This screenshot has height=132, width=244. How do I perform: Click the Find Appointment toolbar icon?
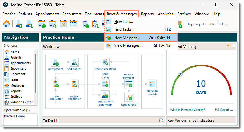tap(53, 24)
